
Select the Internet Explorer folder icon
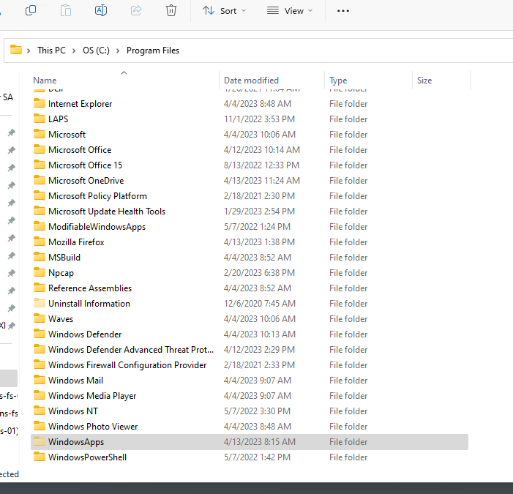(x=40, y=103)
